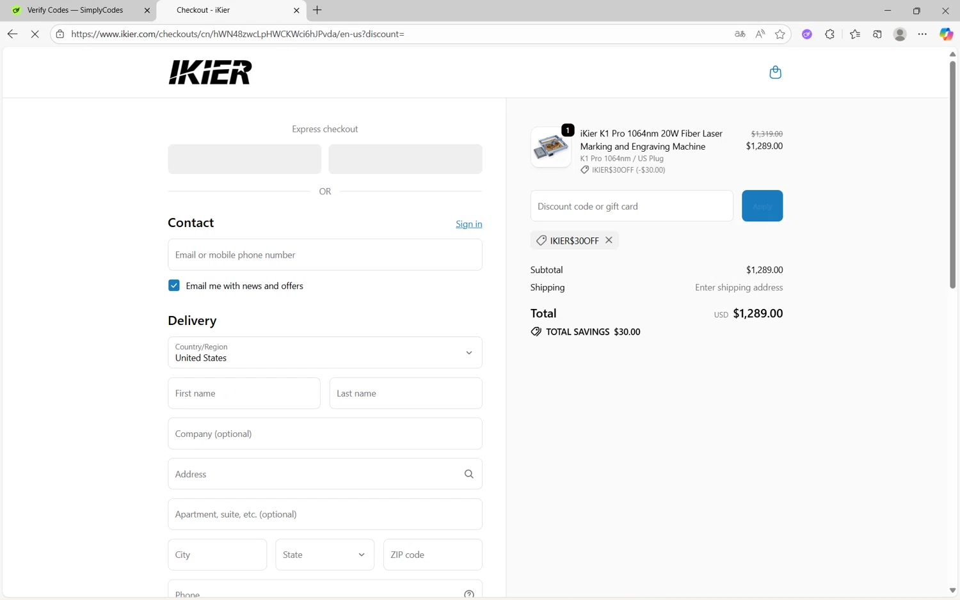Click the iKier K1 Pro product title
The height and width of the screenshot is (600, 960).
click(x=652, y=140)
